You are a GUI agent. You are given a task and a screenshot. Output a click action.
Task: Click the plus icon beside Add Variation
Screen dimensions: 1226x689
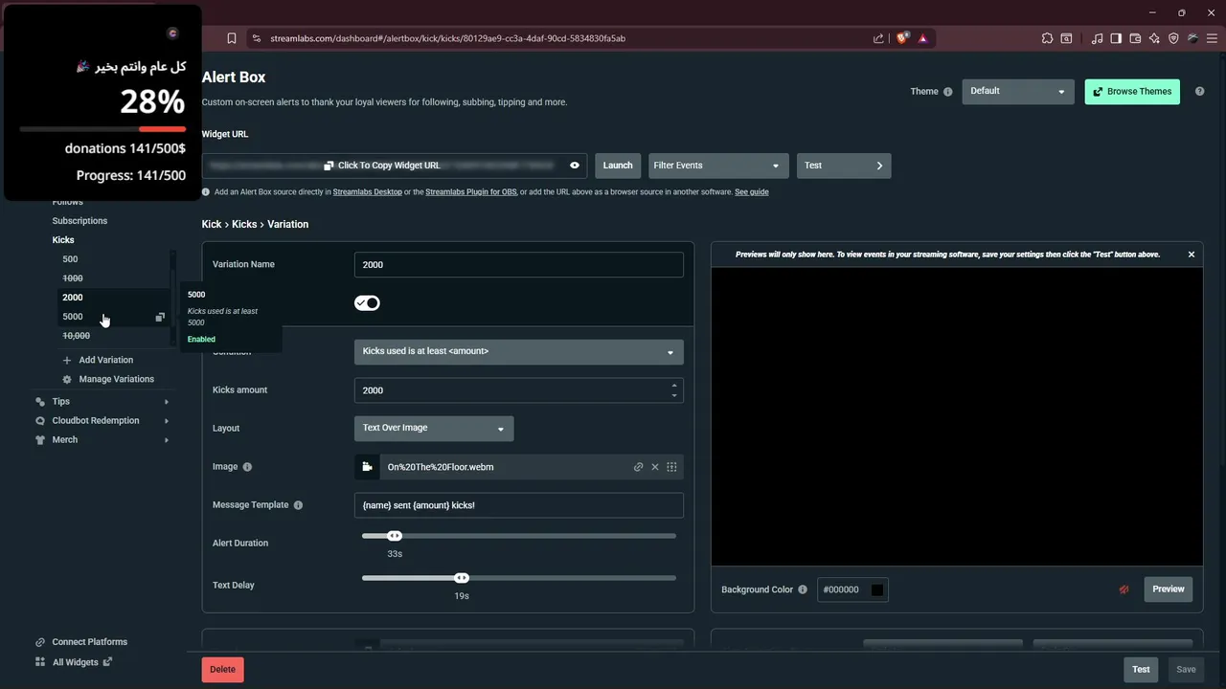[x=67, y=360]
